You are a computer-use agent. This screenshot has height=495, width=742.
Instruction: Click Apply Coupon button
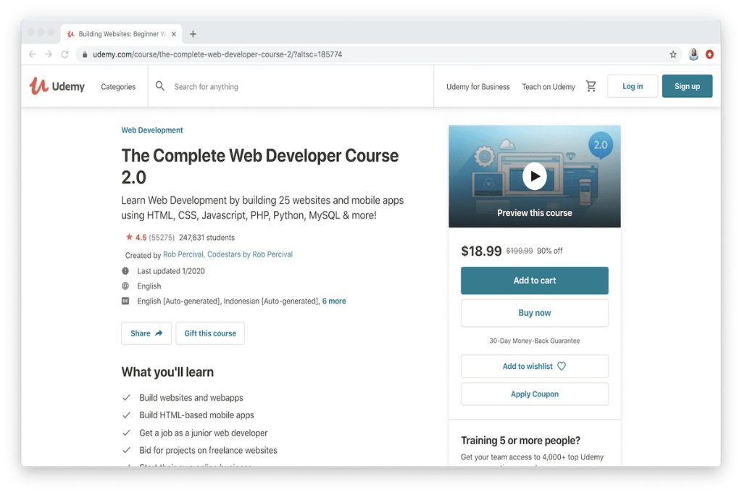pyautogui.click(x=535, y=394)
